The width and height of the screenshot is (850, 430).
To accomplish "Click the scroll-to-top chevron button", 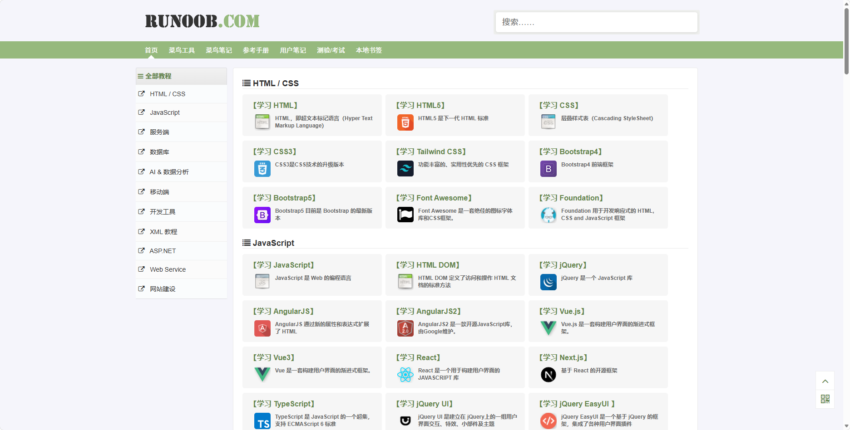I will tap(825, 381).
